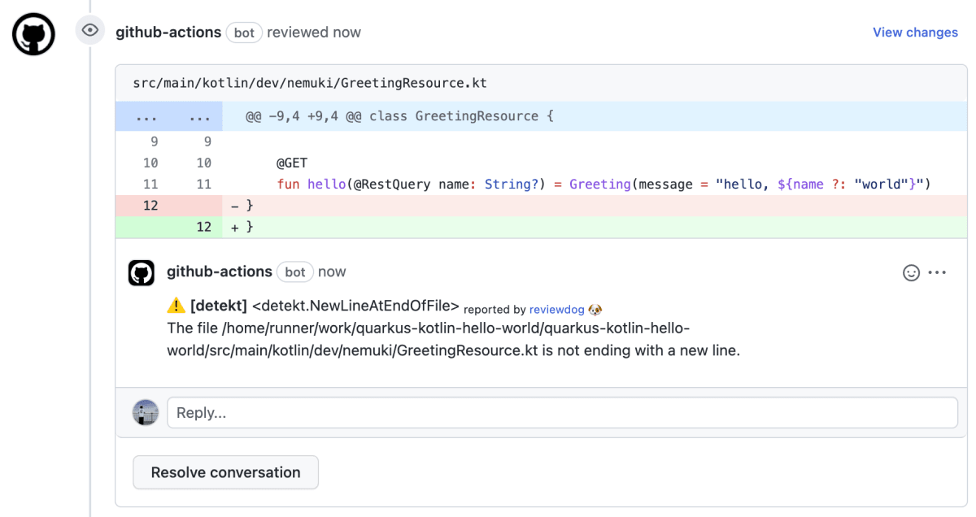Expand hidden lines above diff hunk
Screen dimensions: 976x517
pyautogui.click(x=168, y=116)
